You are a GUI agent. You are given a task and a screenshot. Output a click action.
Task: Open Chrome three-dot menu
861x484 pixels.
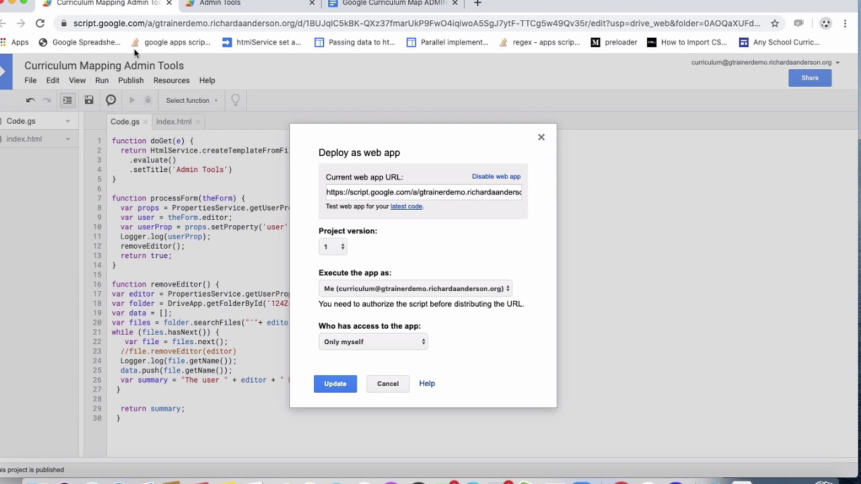846,24
